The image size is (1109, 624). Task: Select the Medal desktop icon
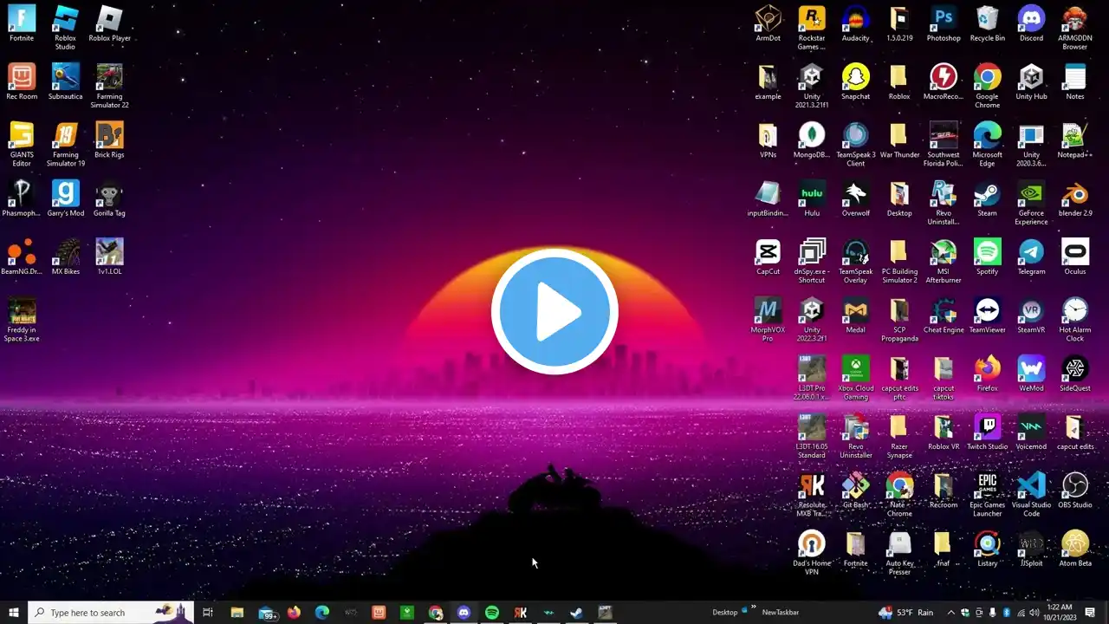[856, 315]
